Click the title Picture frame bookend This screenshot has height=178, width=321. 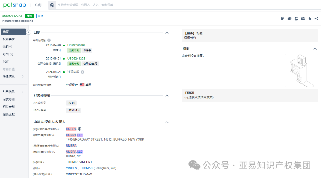(x=18, y=21)
